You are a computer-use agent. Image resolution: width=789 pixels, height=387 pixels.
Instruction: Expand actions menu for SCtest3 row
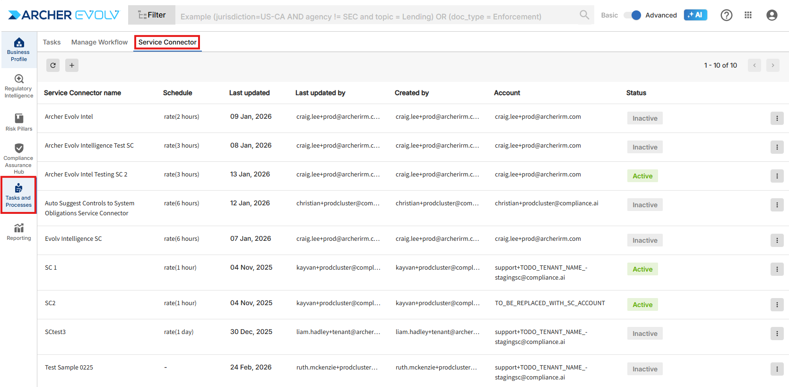(777, 334)
